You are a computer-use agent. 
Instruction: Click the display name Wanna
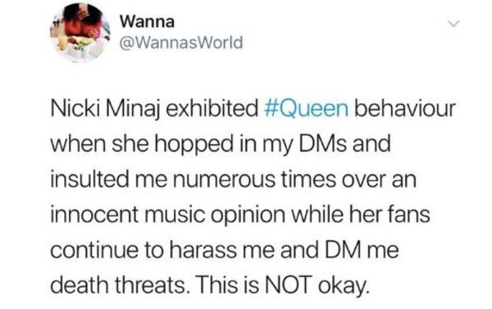pyautogui.click(x=147, y=22)
